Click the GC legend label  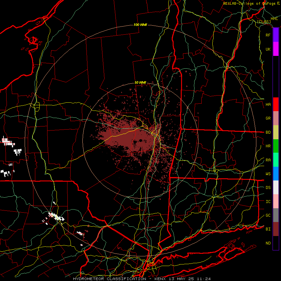[x=268, y=215]
